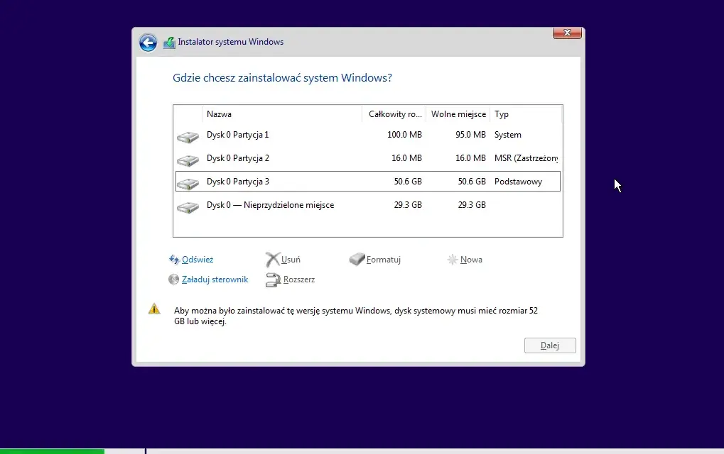Image resolution: width=724 pixels, height=454 pixels.
Task: Click the MSR (Zastrzeżony) type cell
Action: (x=526, y=158)
